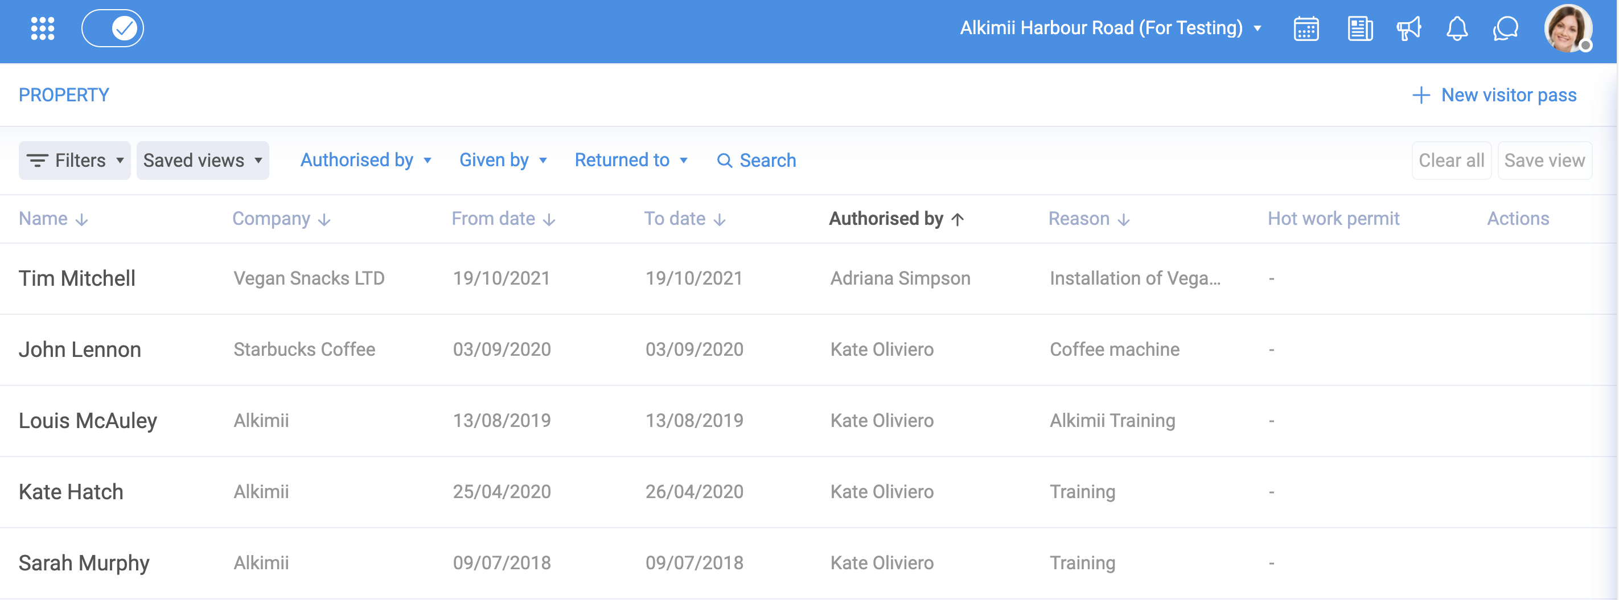Click the Search magnifier icon
This screenshot has height=600, width=1619.
point(725,161)
